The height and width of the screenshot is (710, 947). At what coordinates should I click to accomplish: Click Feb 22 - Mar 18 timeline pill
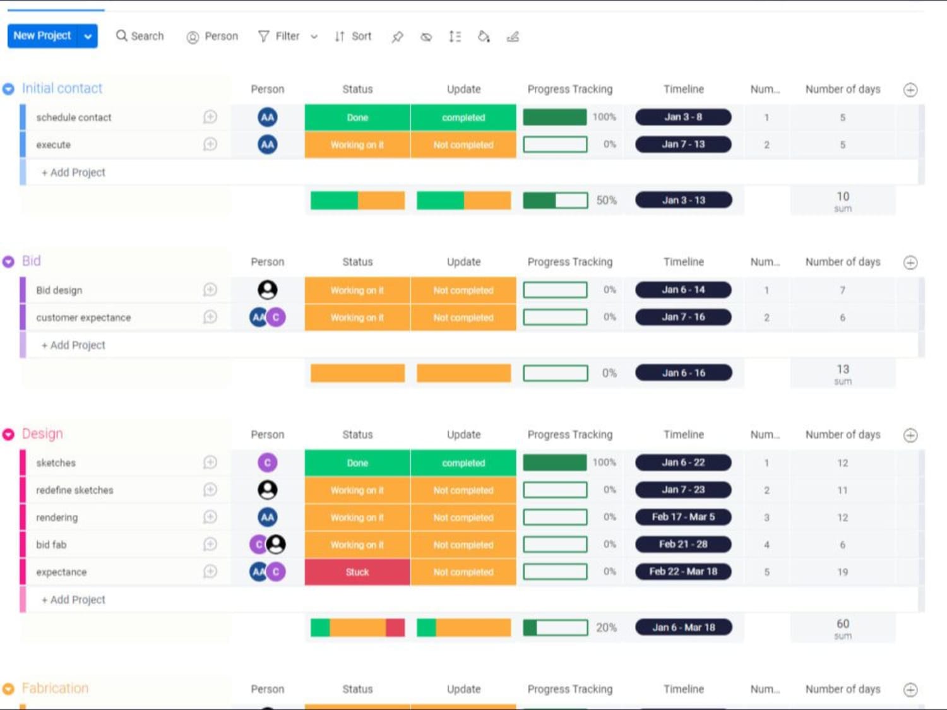coord(683,571)
